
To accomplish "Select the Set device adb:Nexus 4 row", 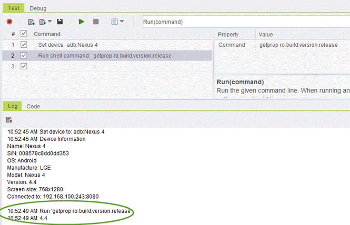I will pyautogui.click(x=68, y=45).
